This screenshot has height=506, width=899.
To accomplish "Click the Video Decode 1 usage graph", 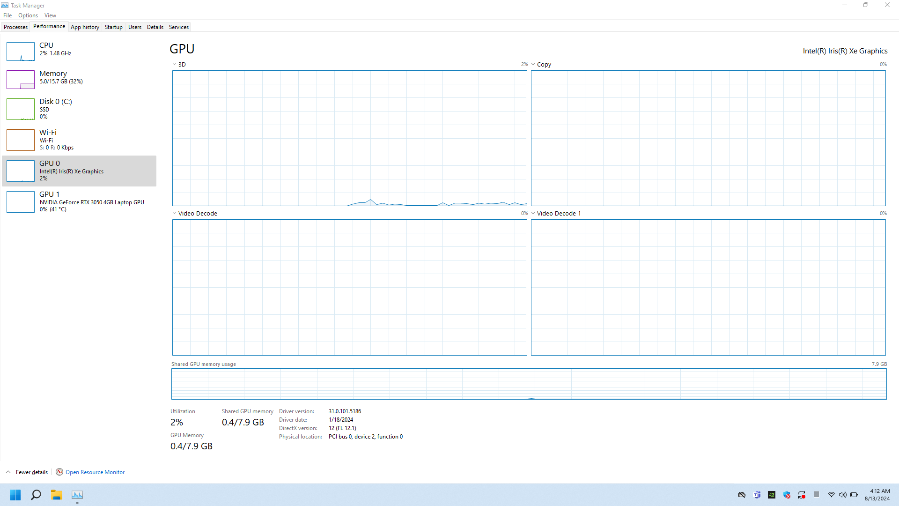I will pyautogui.click(x=708, y=287).
